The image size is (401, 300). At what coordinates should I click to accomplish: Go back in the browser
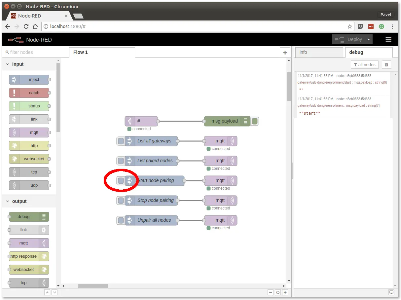point(8,26)
